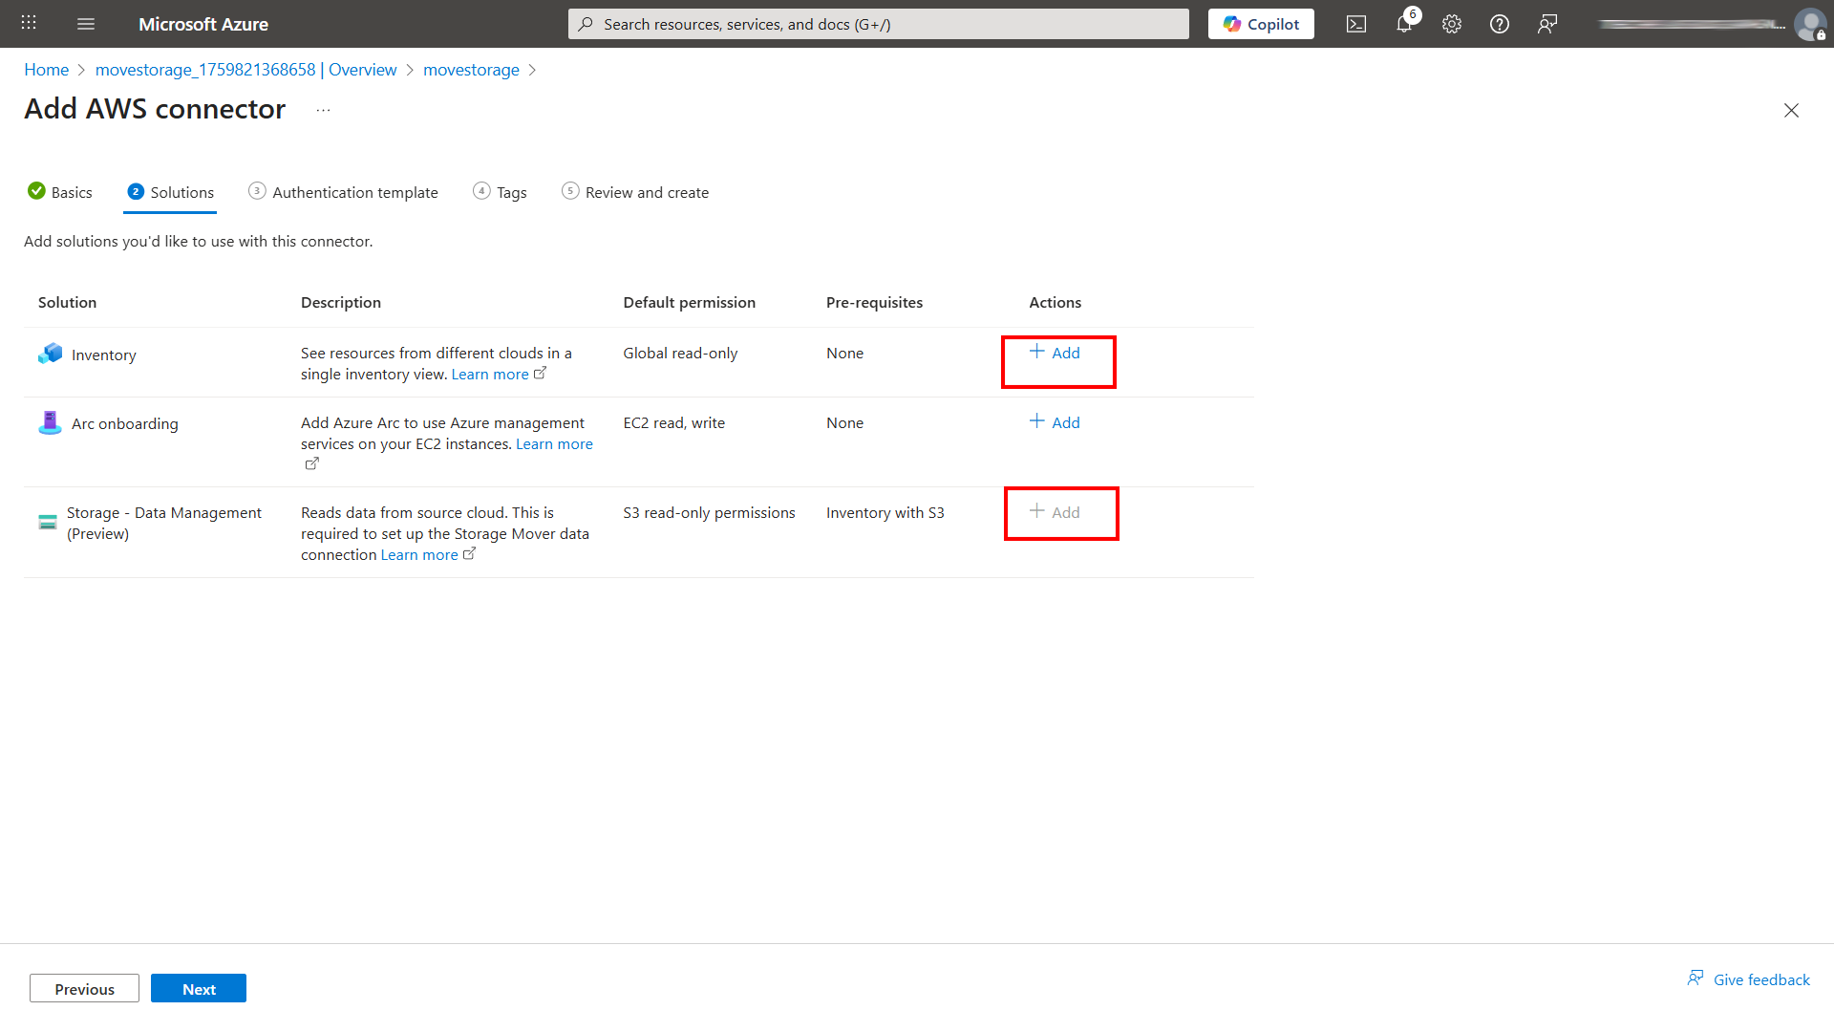Toggle the portal hamburger menu
Viewport: 1834px width, 1032px height.
pyautogui.click(x=86, y=23)
